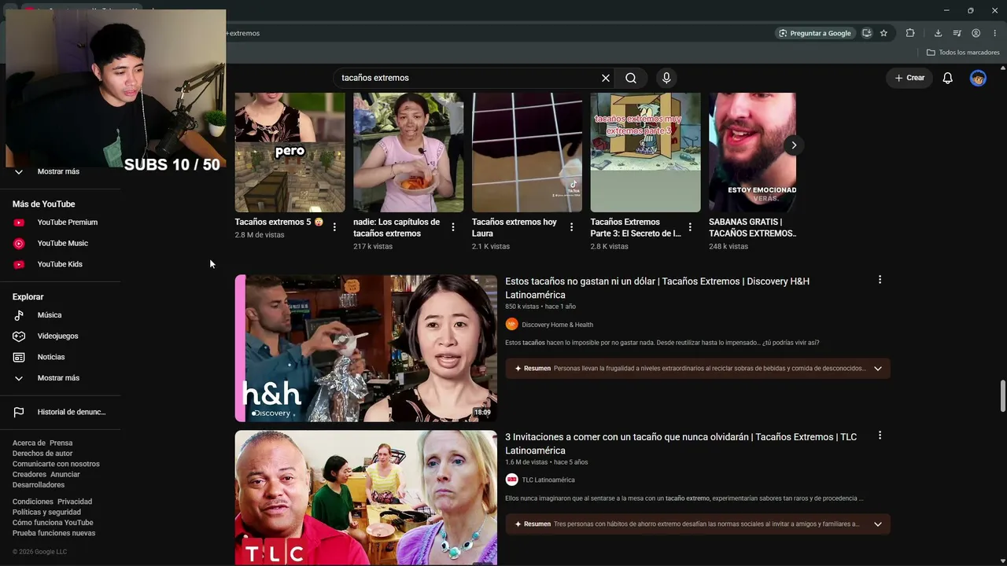Go to Videojuegos in Explorar
The width and height of the screenshot is (1007, 566).
60,336
